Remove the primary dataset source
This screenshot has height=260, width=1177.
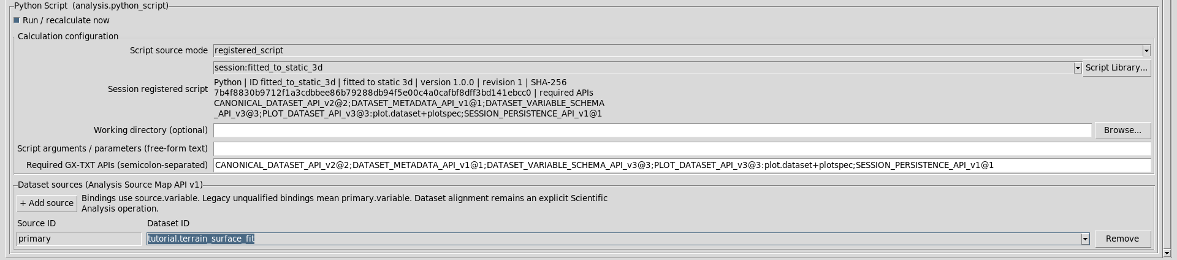click(1122, 239)
